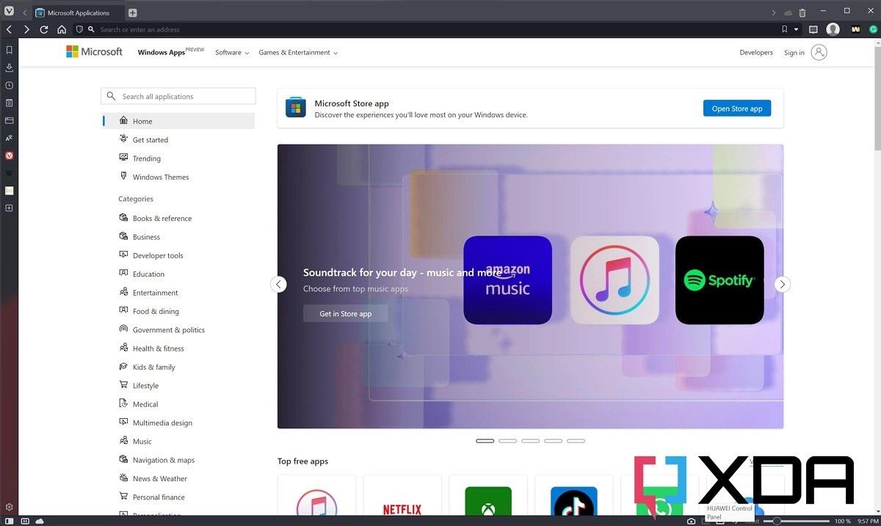
Task: Open the black and yellow extension icon
Action: tap(856, 29)
